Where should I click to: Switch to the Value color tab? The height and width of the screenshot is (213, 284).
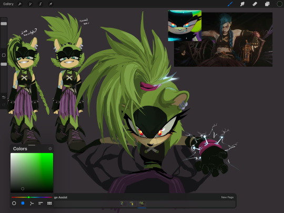pos(40,204)
